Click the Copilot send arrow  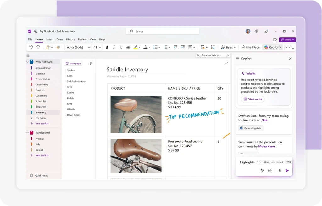click(x=287, y=170)
